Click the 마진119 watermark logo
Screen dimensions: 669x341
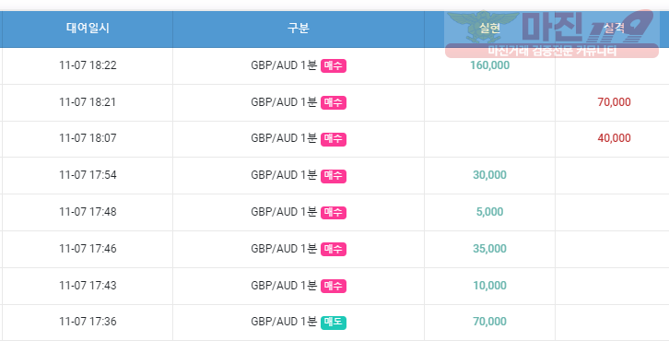(552, 34)
